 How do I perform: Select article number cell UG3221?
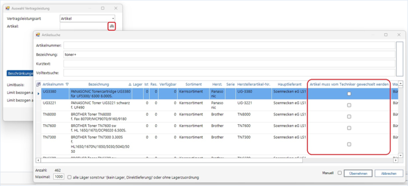[55, 105]
